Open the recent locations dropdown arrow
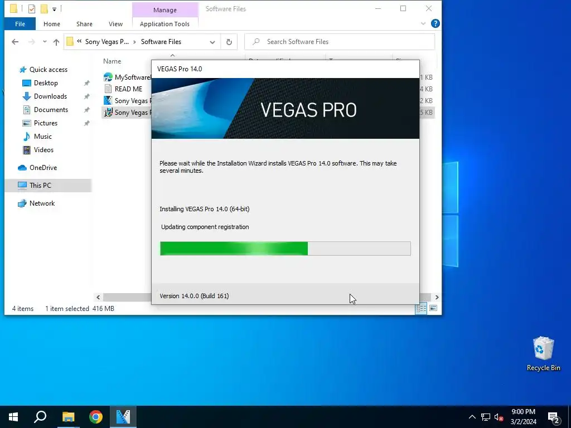This screenshot has height=428, width=571. [x=45, y=42]
